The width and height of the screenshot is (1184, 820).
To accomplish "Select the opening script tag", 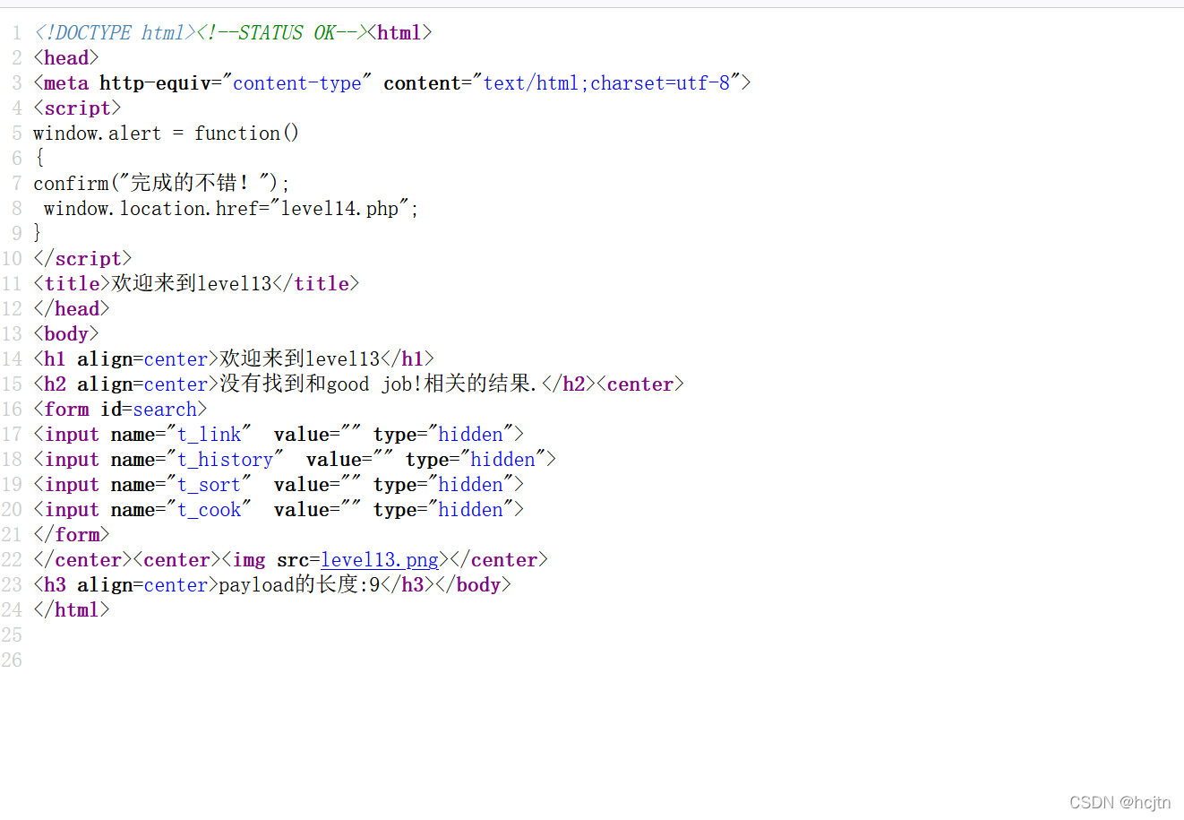I will (x=77, y=108).
